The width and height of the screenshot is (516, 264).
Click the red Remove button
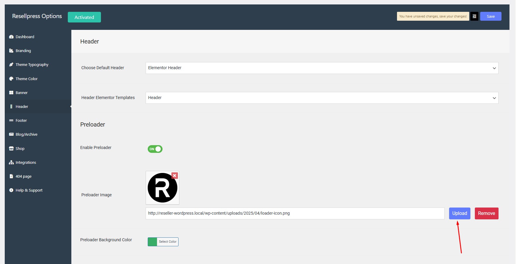pos(486,213)
